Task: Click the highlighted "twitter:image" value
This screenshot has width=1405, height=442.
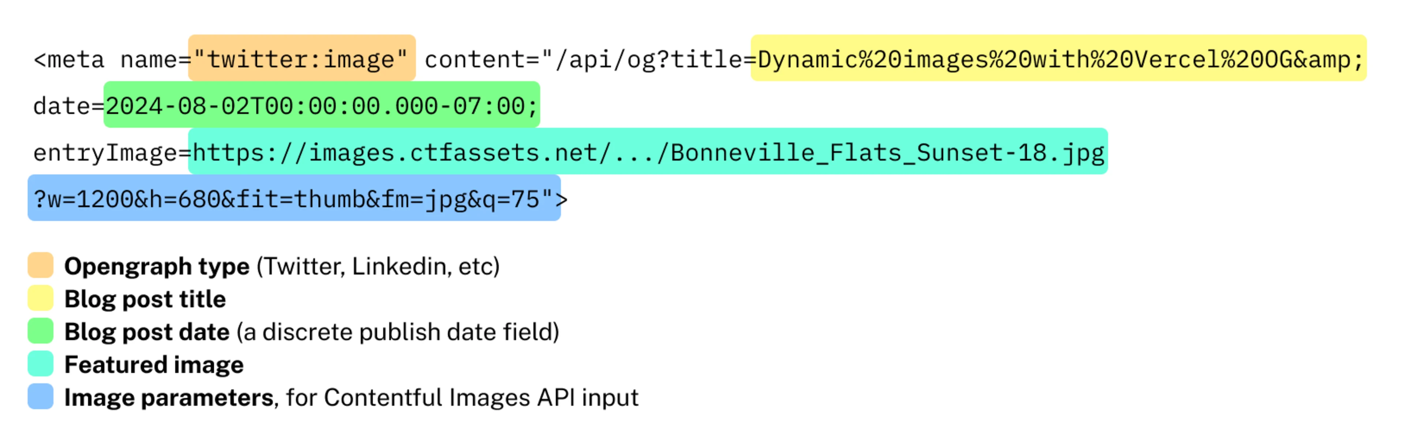Action: point(301,59)
